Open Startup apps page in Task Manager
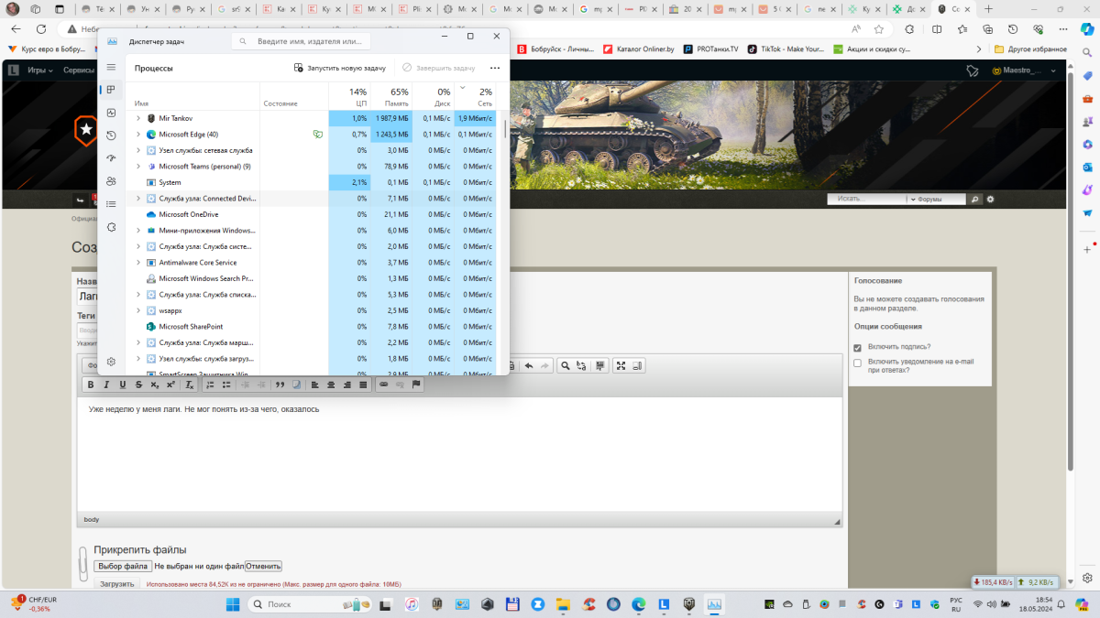 (x=111, y=158)
